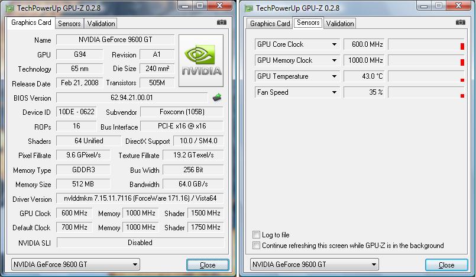Toggle Continue refreshing in background checkbox
Image resolution: width=476 pixels, height=277 pixels.
256,246
